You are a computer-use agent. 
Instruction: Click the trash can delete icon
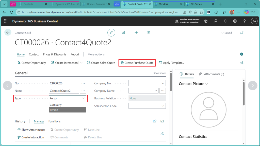pos(149,33)
